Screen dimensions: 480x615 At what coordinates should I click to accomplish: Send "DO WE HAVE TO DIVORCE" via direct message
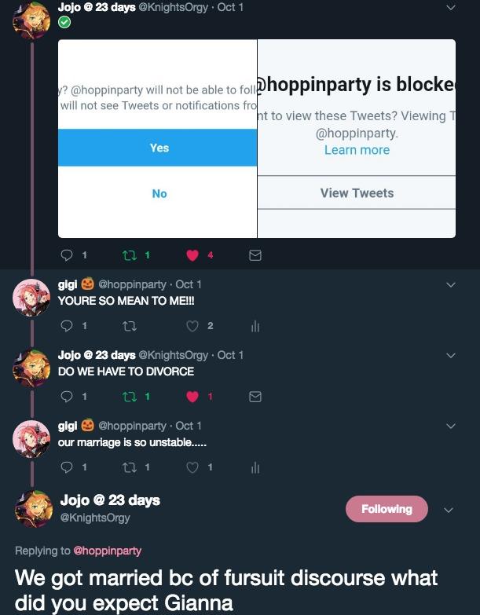tap(255, 397)
